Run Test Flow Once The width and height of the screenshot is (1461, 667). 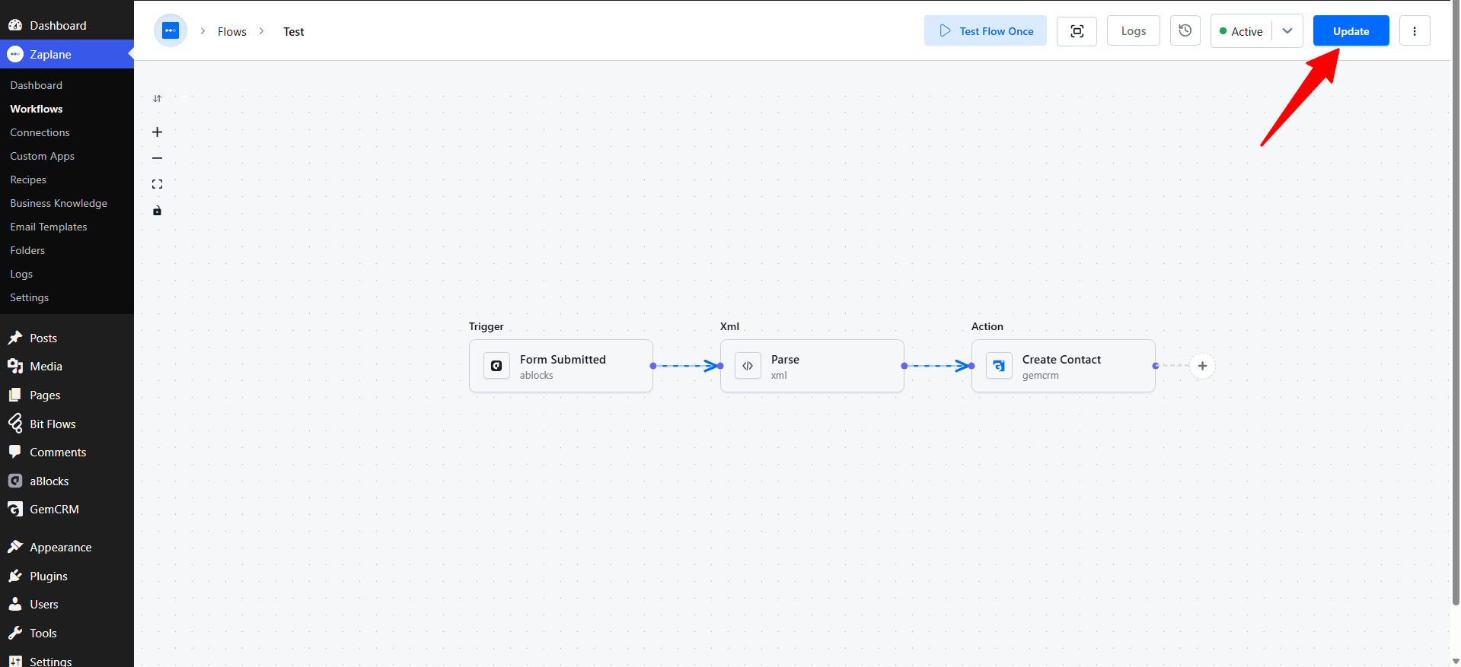click(985, 31)
